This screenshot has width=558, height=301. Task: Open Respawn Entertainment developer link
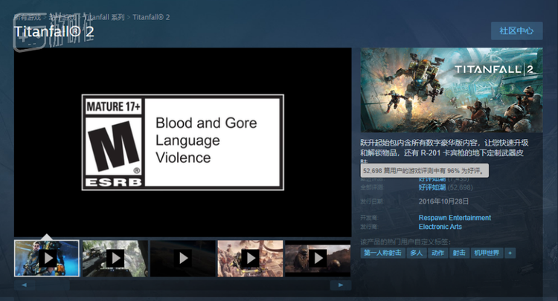(x=455, y=218)
